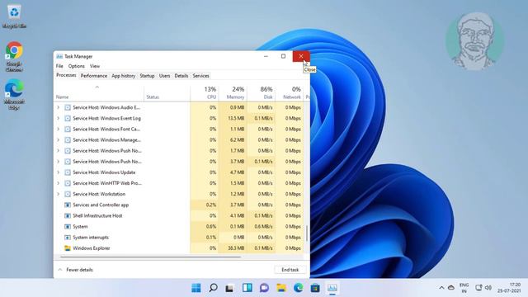
Task: Open Microsoft Store from the taskbar
Action: [x=315, y=288]
